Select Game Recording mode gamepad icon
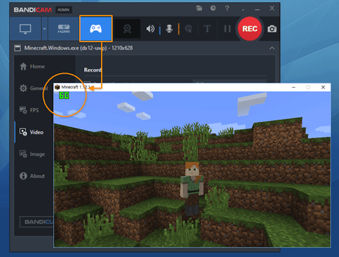Viewport: 339px width, 257px height. pyautogui.click(x=96, y=28)
